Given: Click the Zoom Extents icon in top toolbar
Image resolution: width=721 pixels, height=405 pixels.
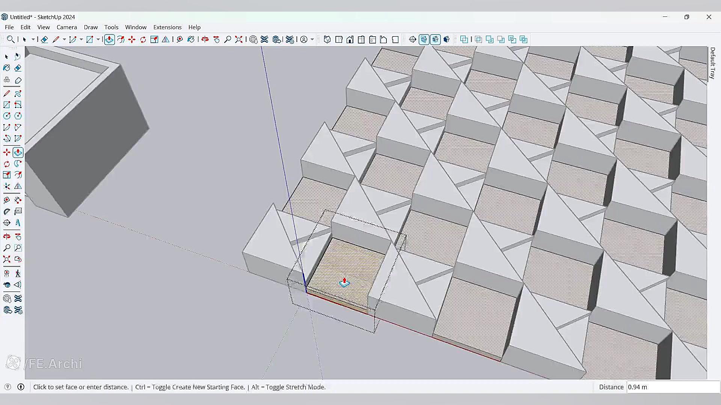Looking at the screenshot, I should coord(238,39).
